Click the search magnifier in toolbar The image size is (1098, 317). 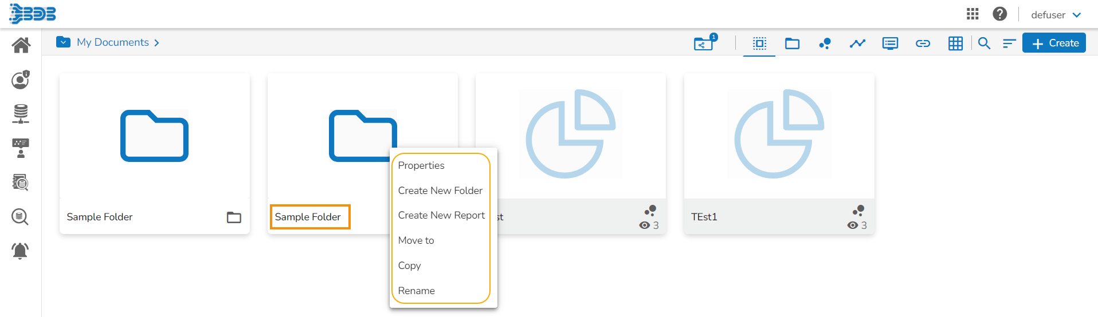tap(984, 43)
